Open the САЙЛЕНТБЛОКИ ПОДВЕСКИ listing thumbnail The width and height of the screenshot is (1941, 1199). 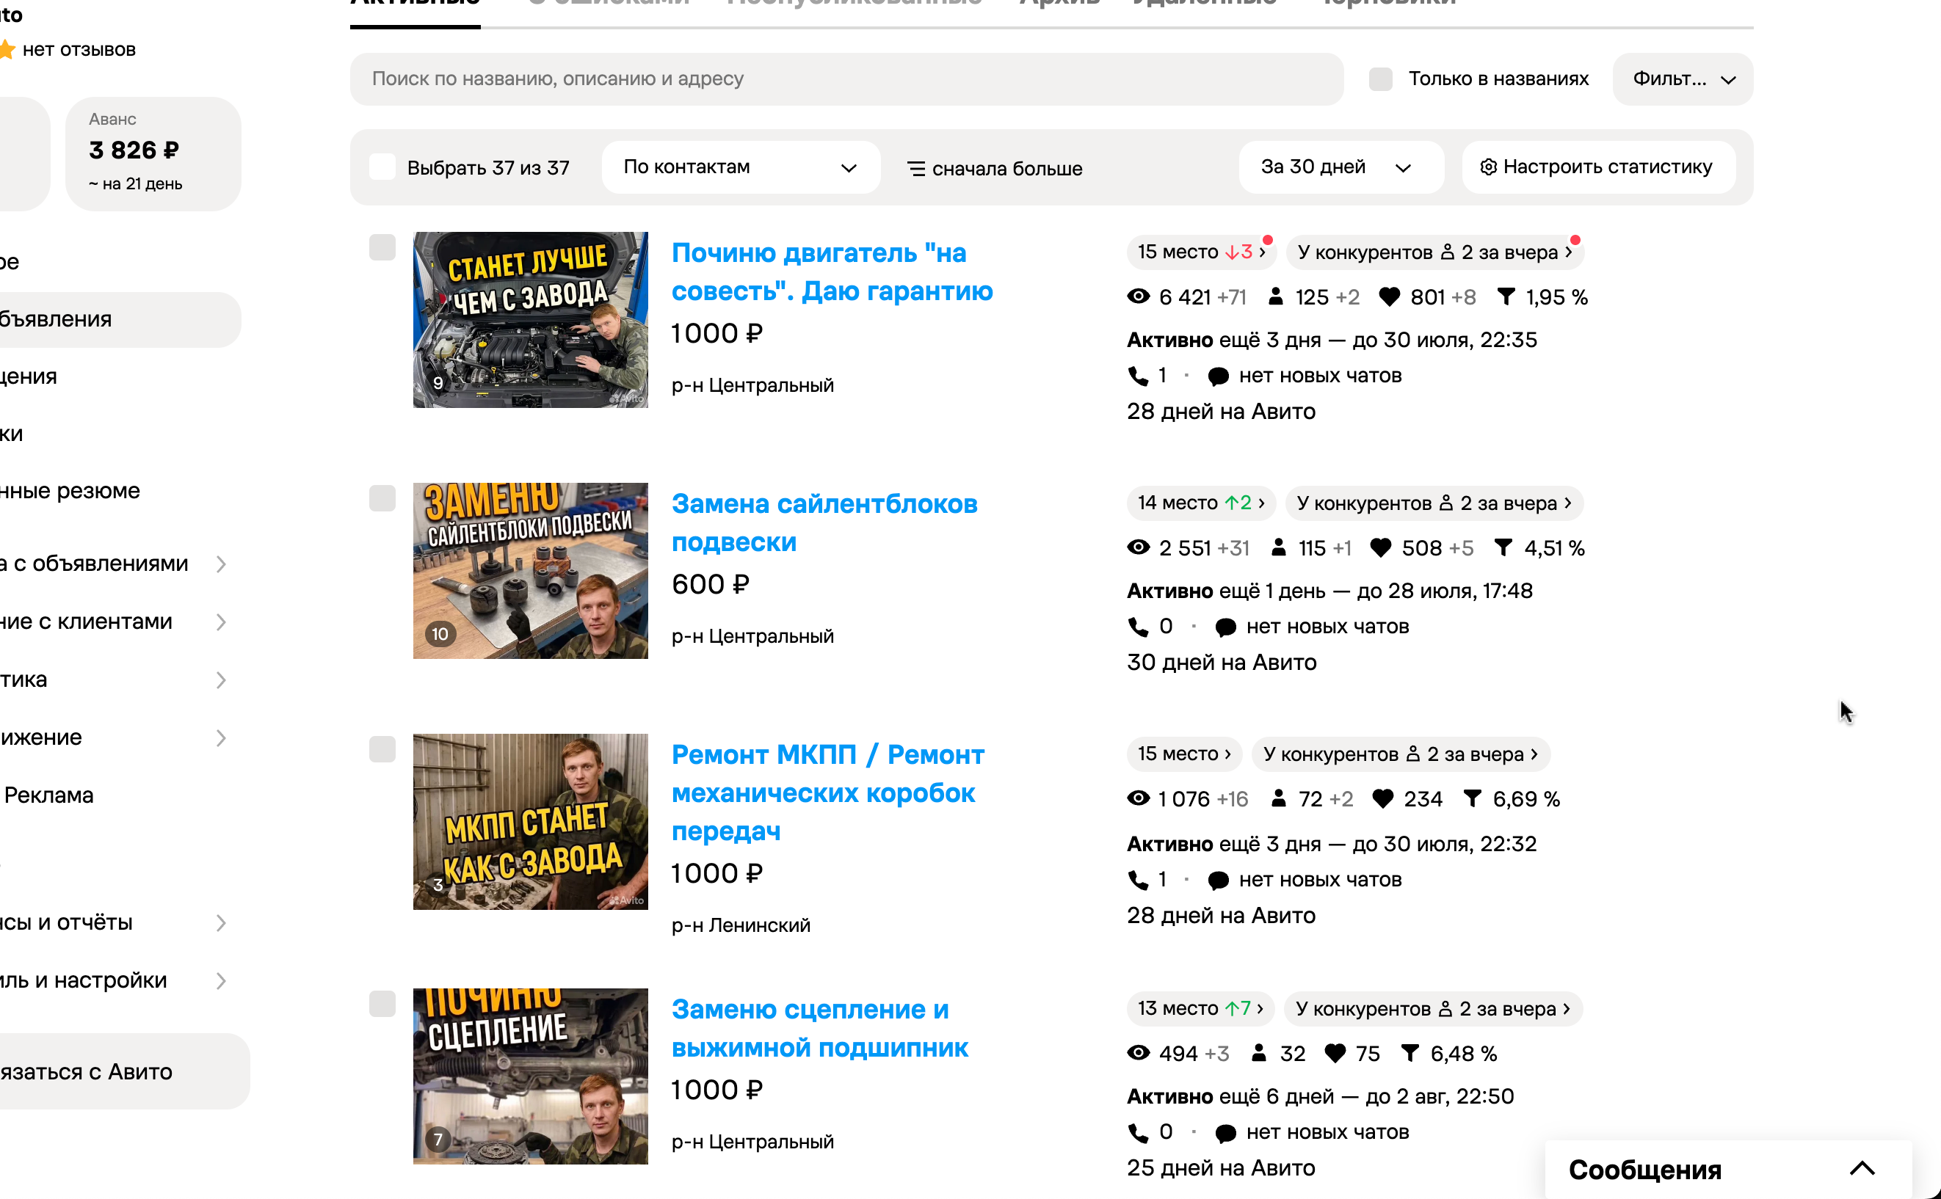pyautogui.click(x=530, y=571)
